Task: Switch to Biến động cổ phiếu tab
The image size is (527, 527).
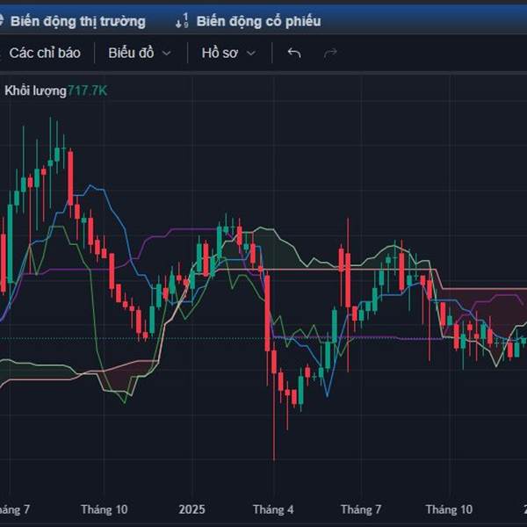Action: click(x=258, y=21)
